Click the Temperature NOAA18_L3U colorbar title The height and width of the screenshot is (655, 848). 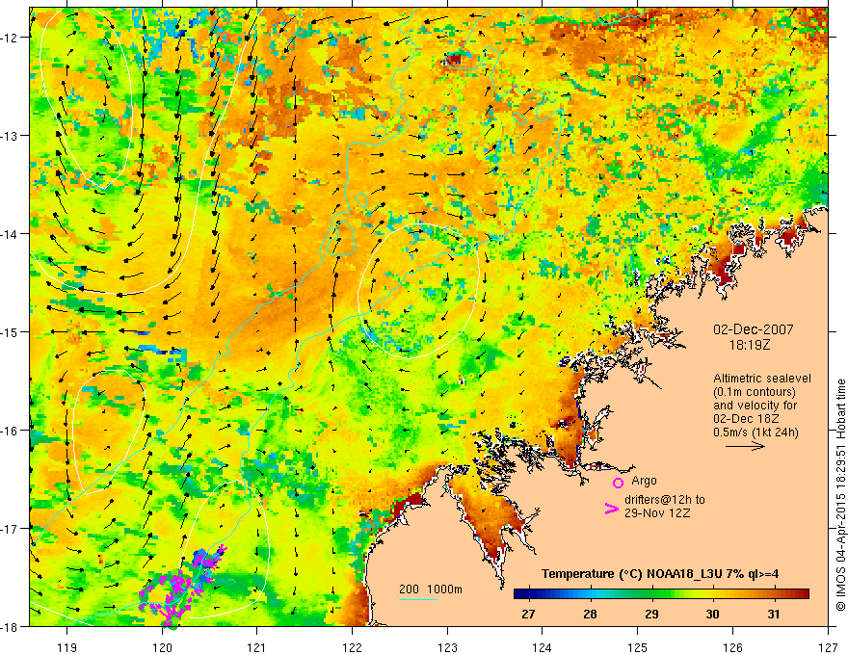[660, 574]
